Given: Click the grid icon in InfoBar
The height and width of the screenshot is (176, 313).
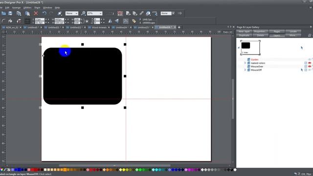Looking at the screenshot, I should [x=27, y=21].
